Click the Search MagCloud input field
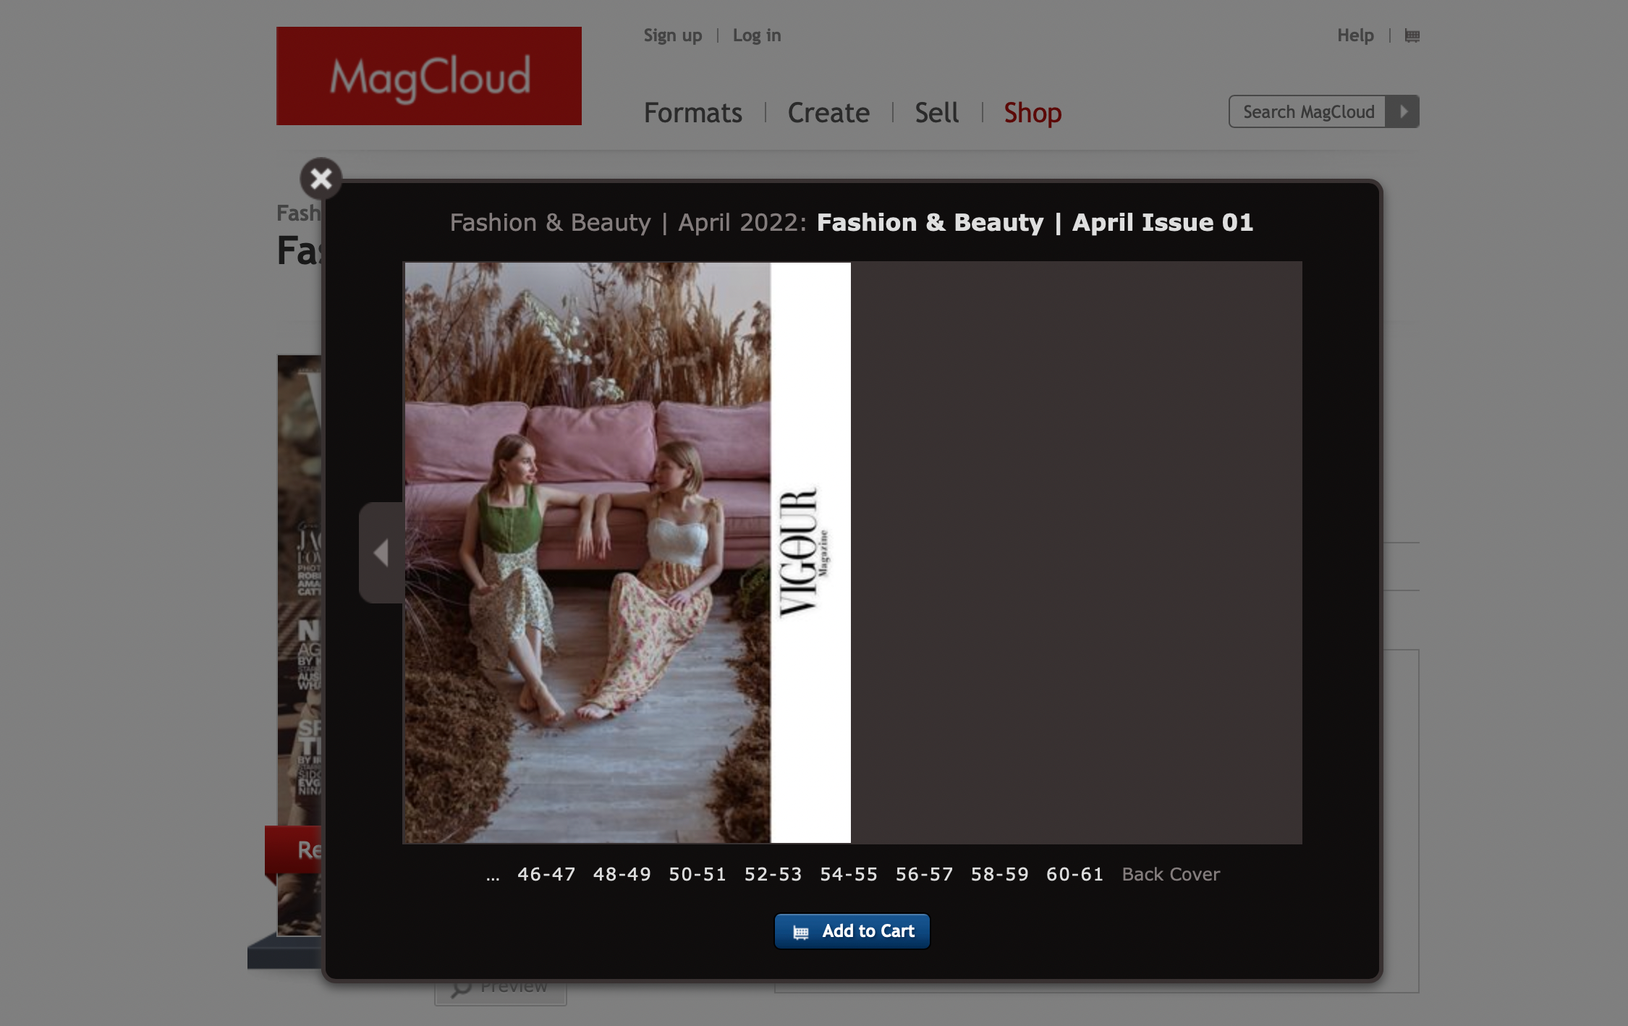The width and height of the screenshot is (1628, 1026). (x=1306, y=111)
